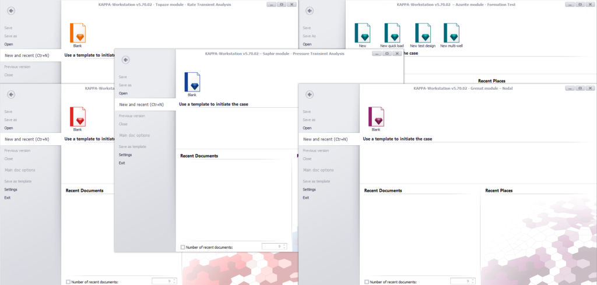Select Main doc options in bottom-left red window

(x=20, y=170)
